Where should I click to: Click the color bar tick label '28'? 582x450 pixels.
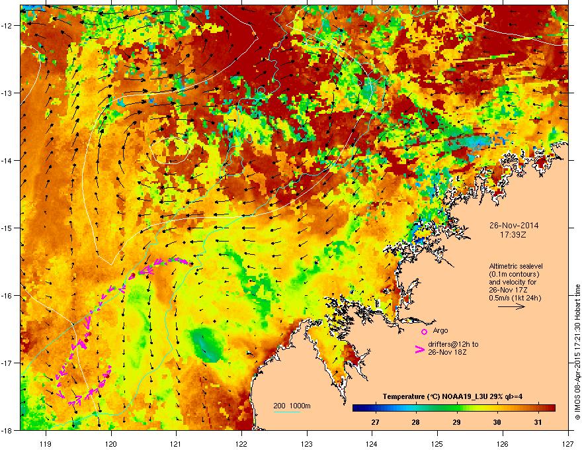tap(416, 422)
